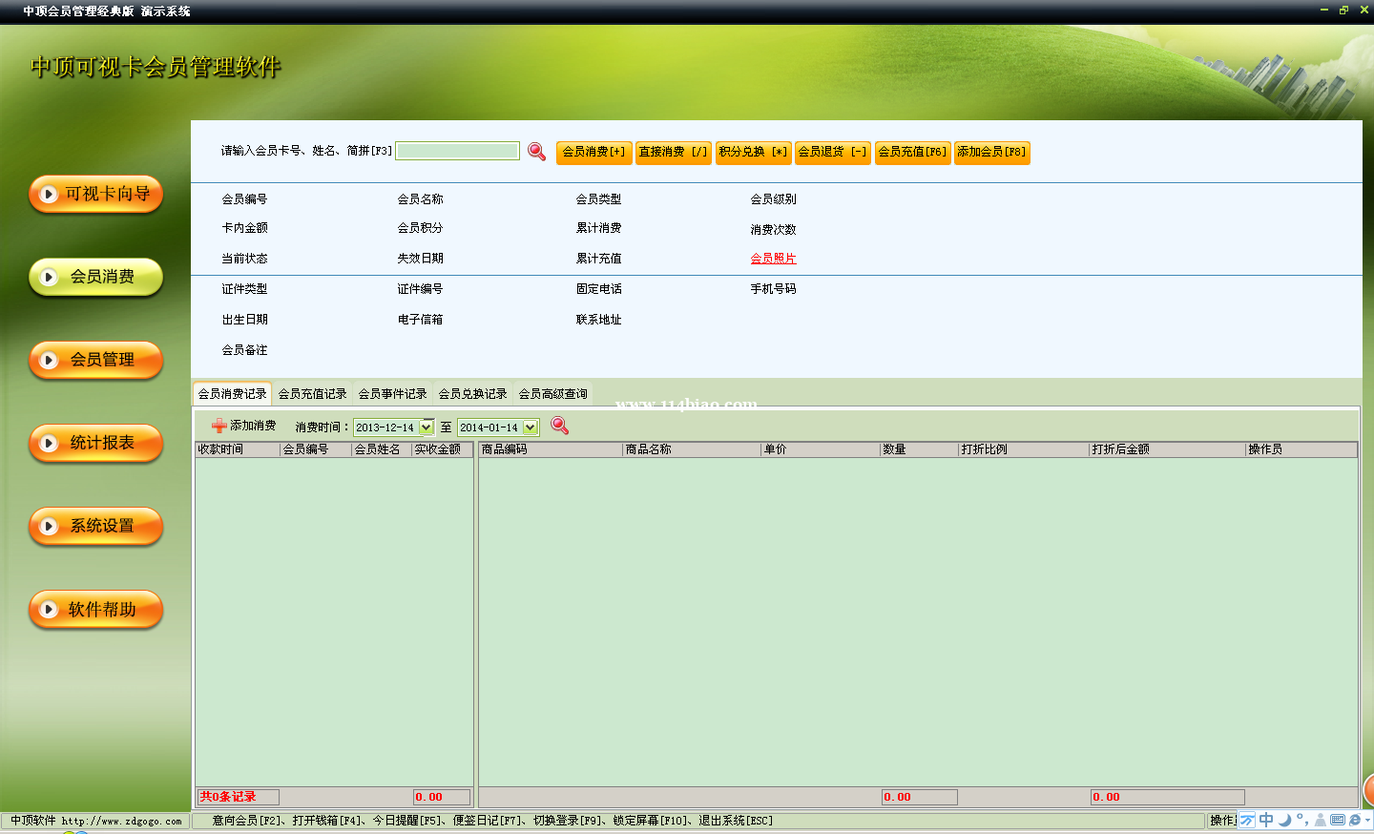
Task: Click the IME user account icon
Action: (1321, 820)
